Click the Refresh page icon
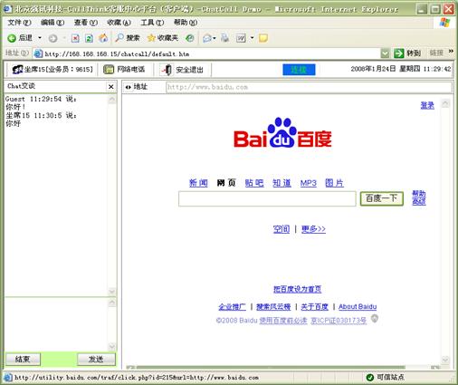The image size is (458, 385). tap(89, 38)
